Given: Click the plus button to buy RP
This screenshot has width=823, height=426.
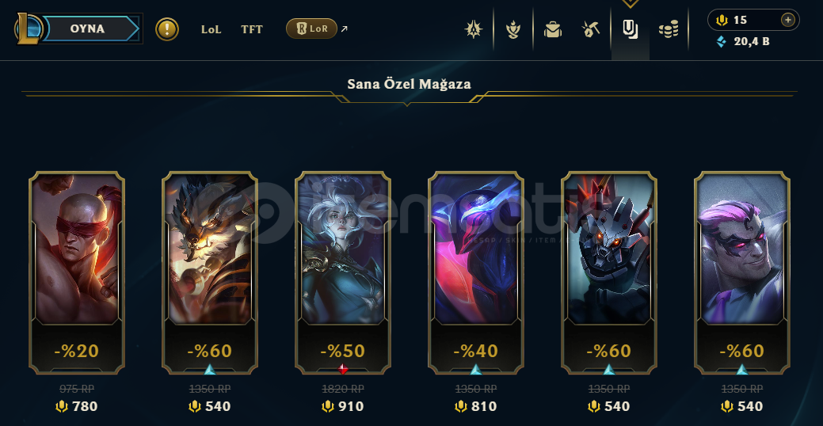Looking at the screenshot, I should [x=787, y=20].
